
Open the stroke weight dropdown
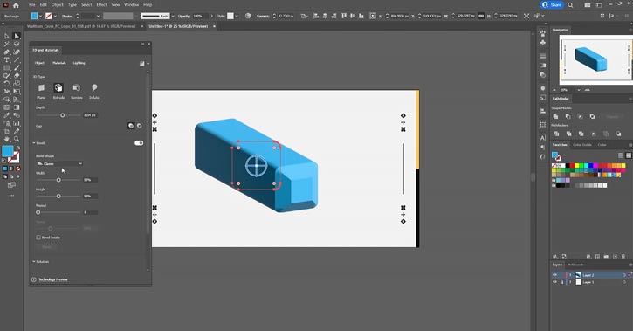[98, 16]
